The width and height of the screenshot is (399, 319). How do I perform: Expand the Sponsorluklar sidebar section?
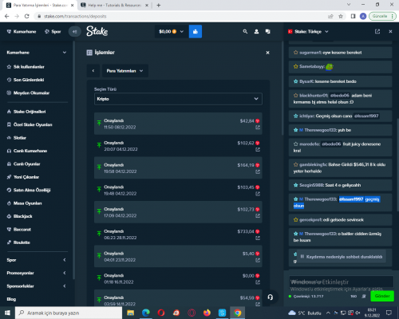(x=65, y=286)
